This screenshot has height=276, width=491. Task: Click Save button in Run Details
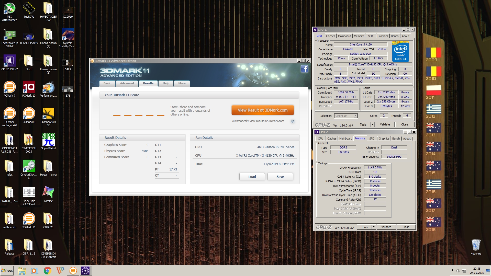click(280, 177)
